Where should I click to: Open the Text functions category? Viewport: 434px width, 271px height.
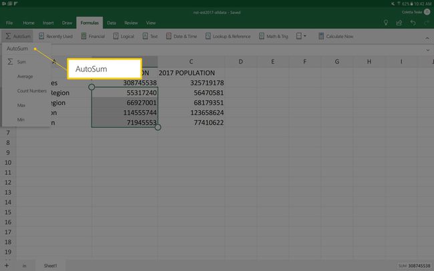[150, 36]
